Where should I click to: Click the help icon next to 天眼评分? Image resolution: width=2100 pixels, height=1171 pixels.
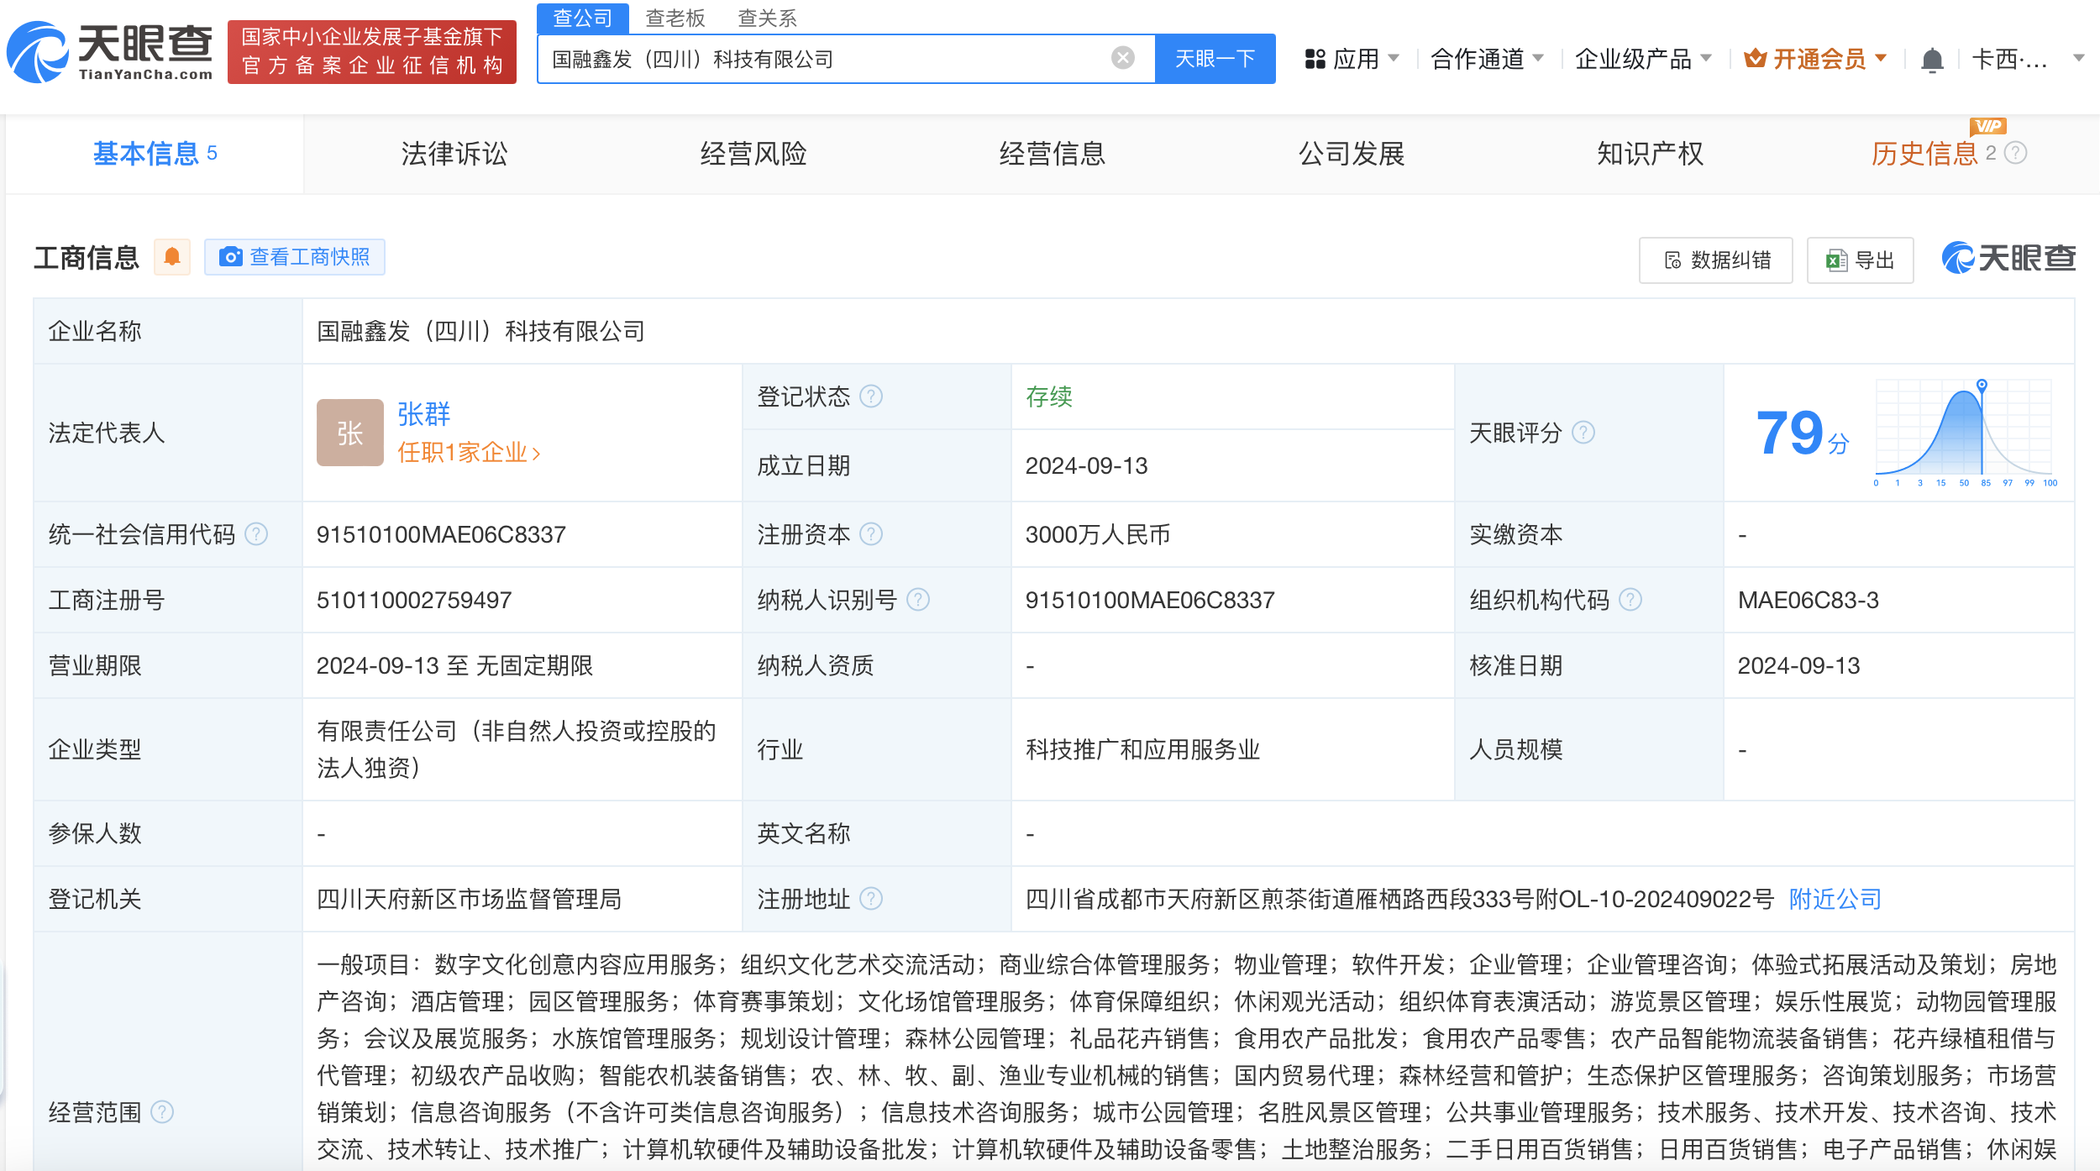click(1583, 433)
